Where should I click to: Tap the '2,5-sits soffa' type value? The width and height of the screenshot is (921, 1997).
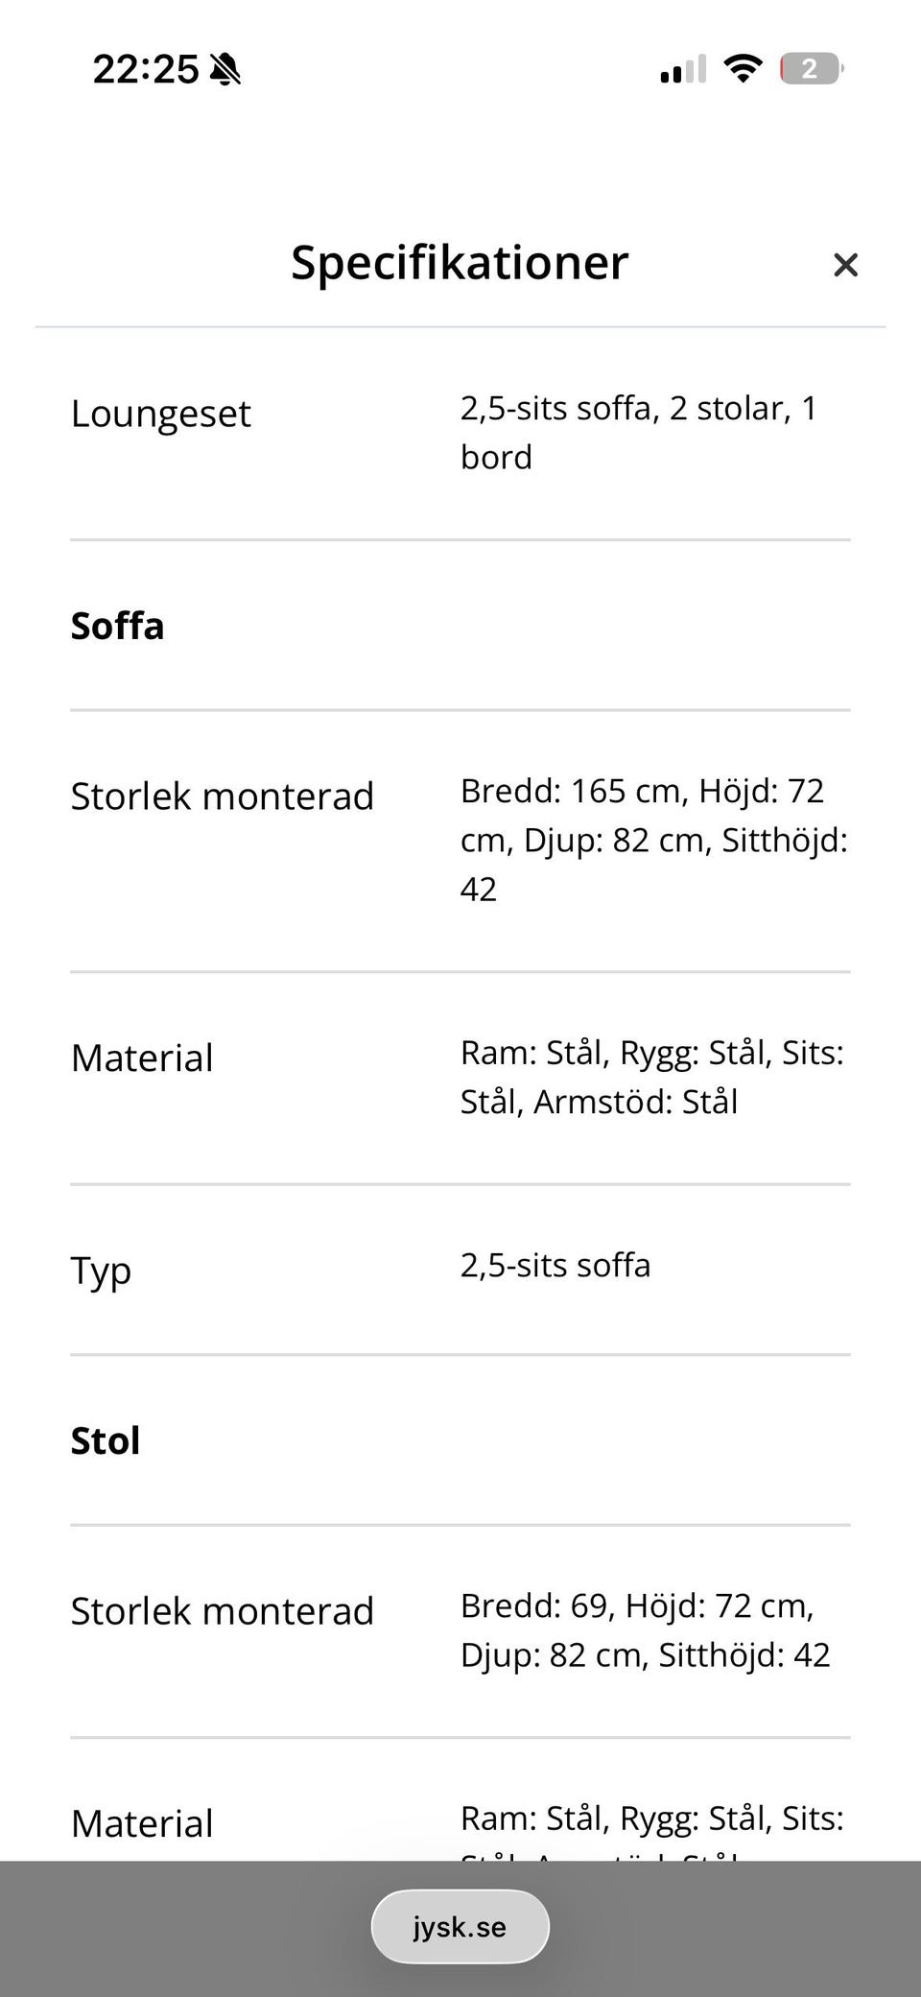[x=555, y=1266]
